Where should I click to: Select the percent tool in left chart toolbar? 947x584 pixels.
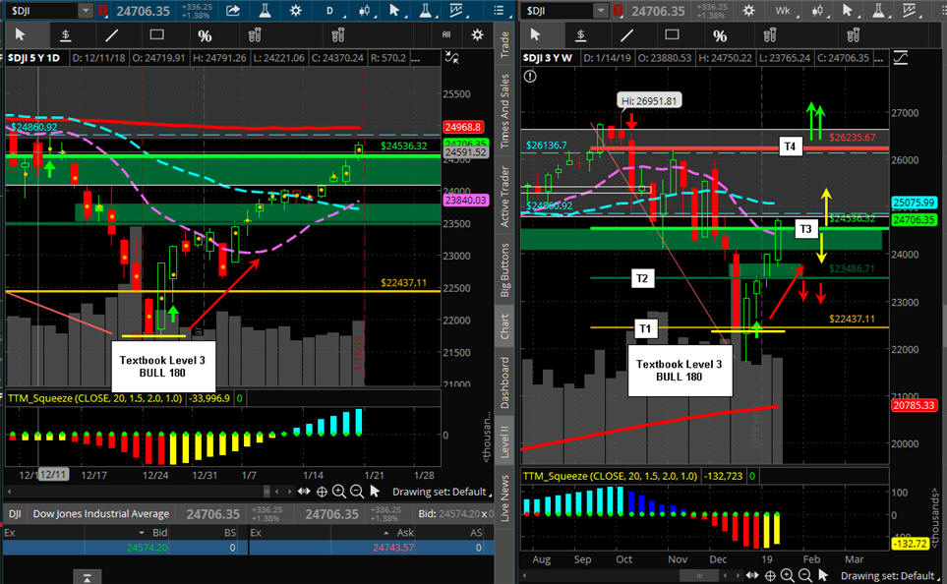pyautogui.click(x=205, y=35)
